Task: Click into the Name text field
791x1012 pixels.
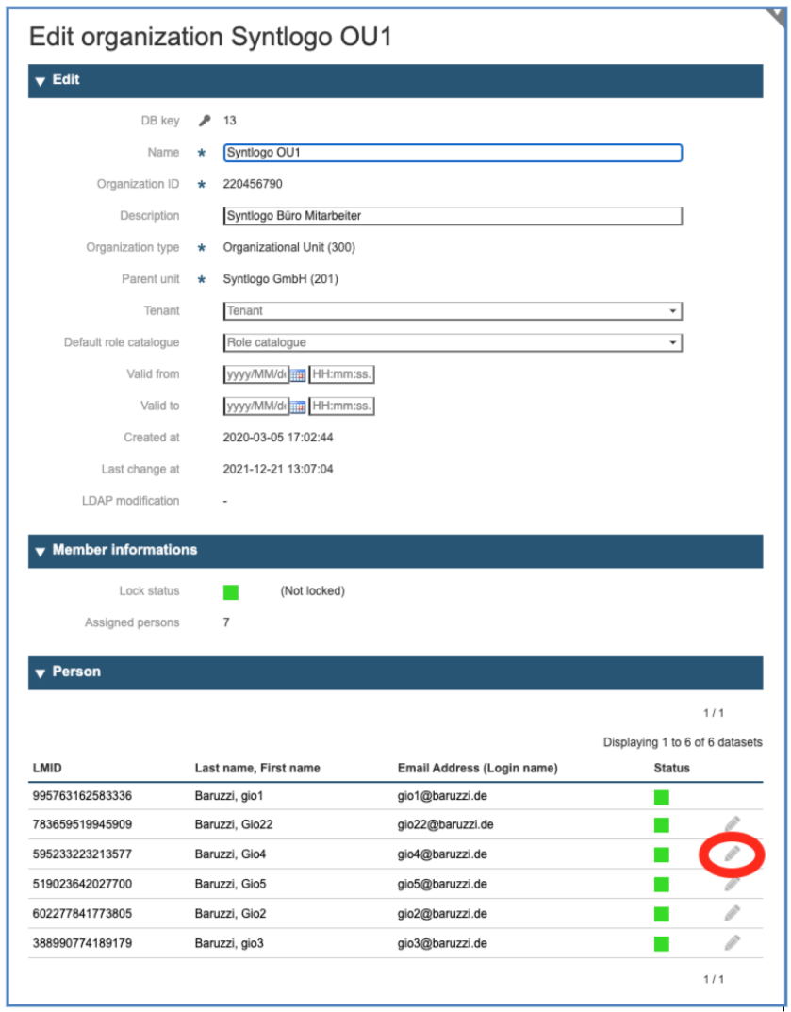Action: 452,153
